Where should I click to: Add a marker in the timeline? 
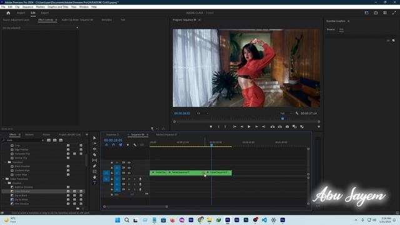[127, 145]
